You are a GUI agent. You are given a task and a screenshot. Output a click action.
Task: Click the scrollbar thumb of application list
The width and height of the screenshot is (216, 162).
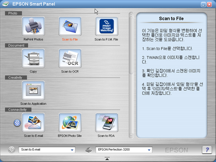point(131,45)
